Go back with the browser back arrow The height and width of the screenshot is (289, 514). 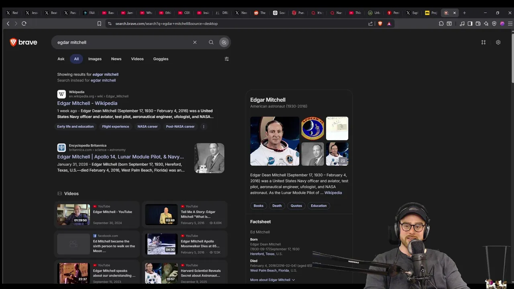(x=8, y=24)
